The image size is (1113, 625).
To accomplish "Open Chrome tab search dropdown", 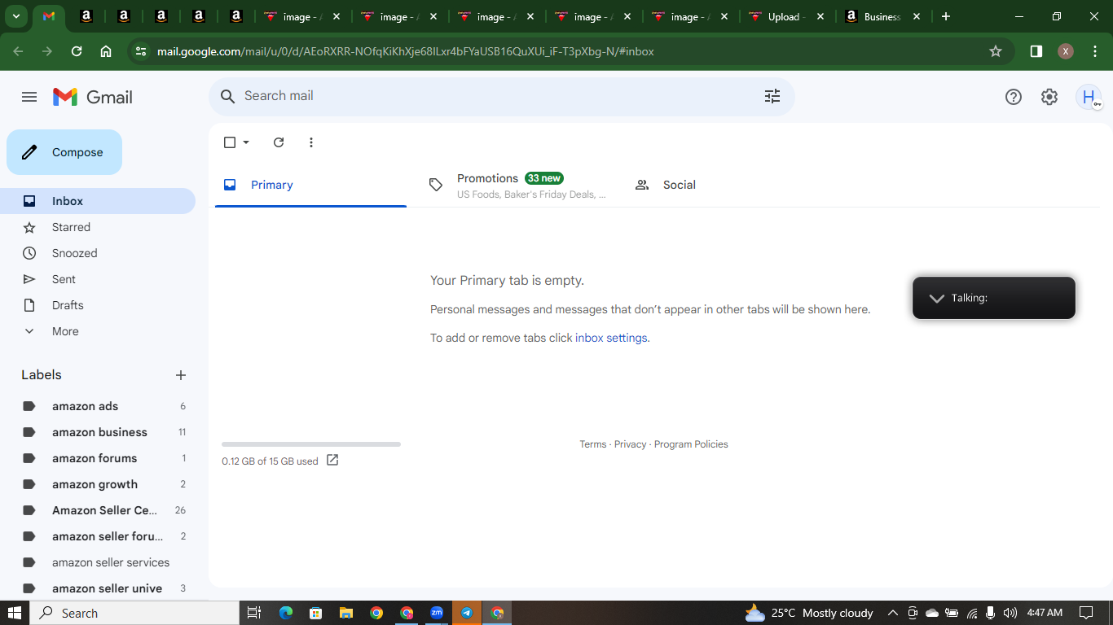I will coord(15,16).
